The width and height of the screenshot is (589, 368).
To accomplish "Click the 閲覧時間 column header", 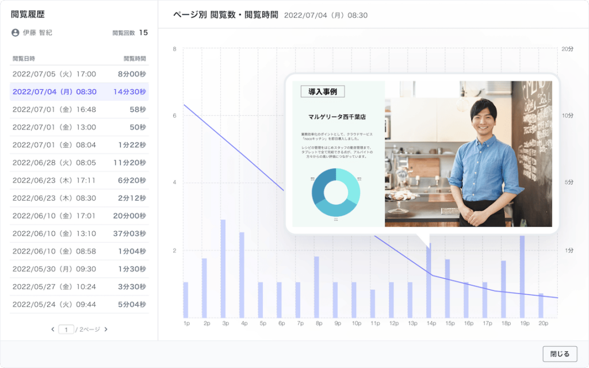I will click(x=135, y=59).
